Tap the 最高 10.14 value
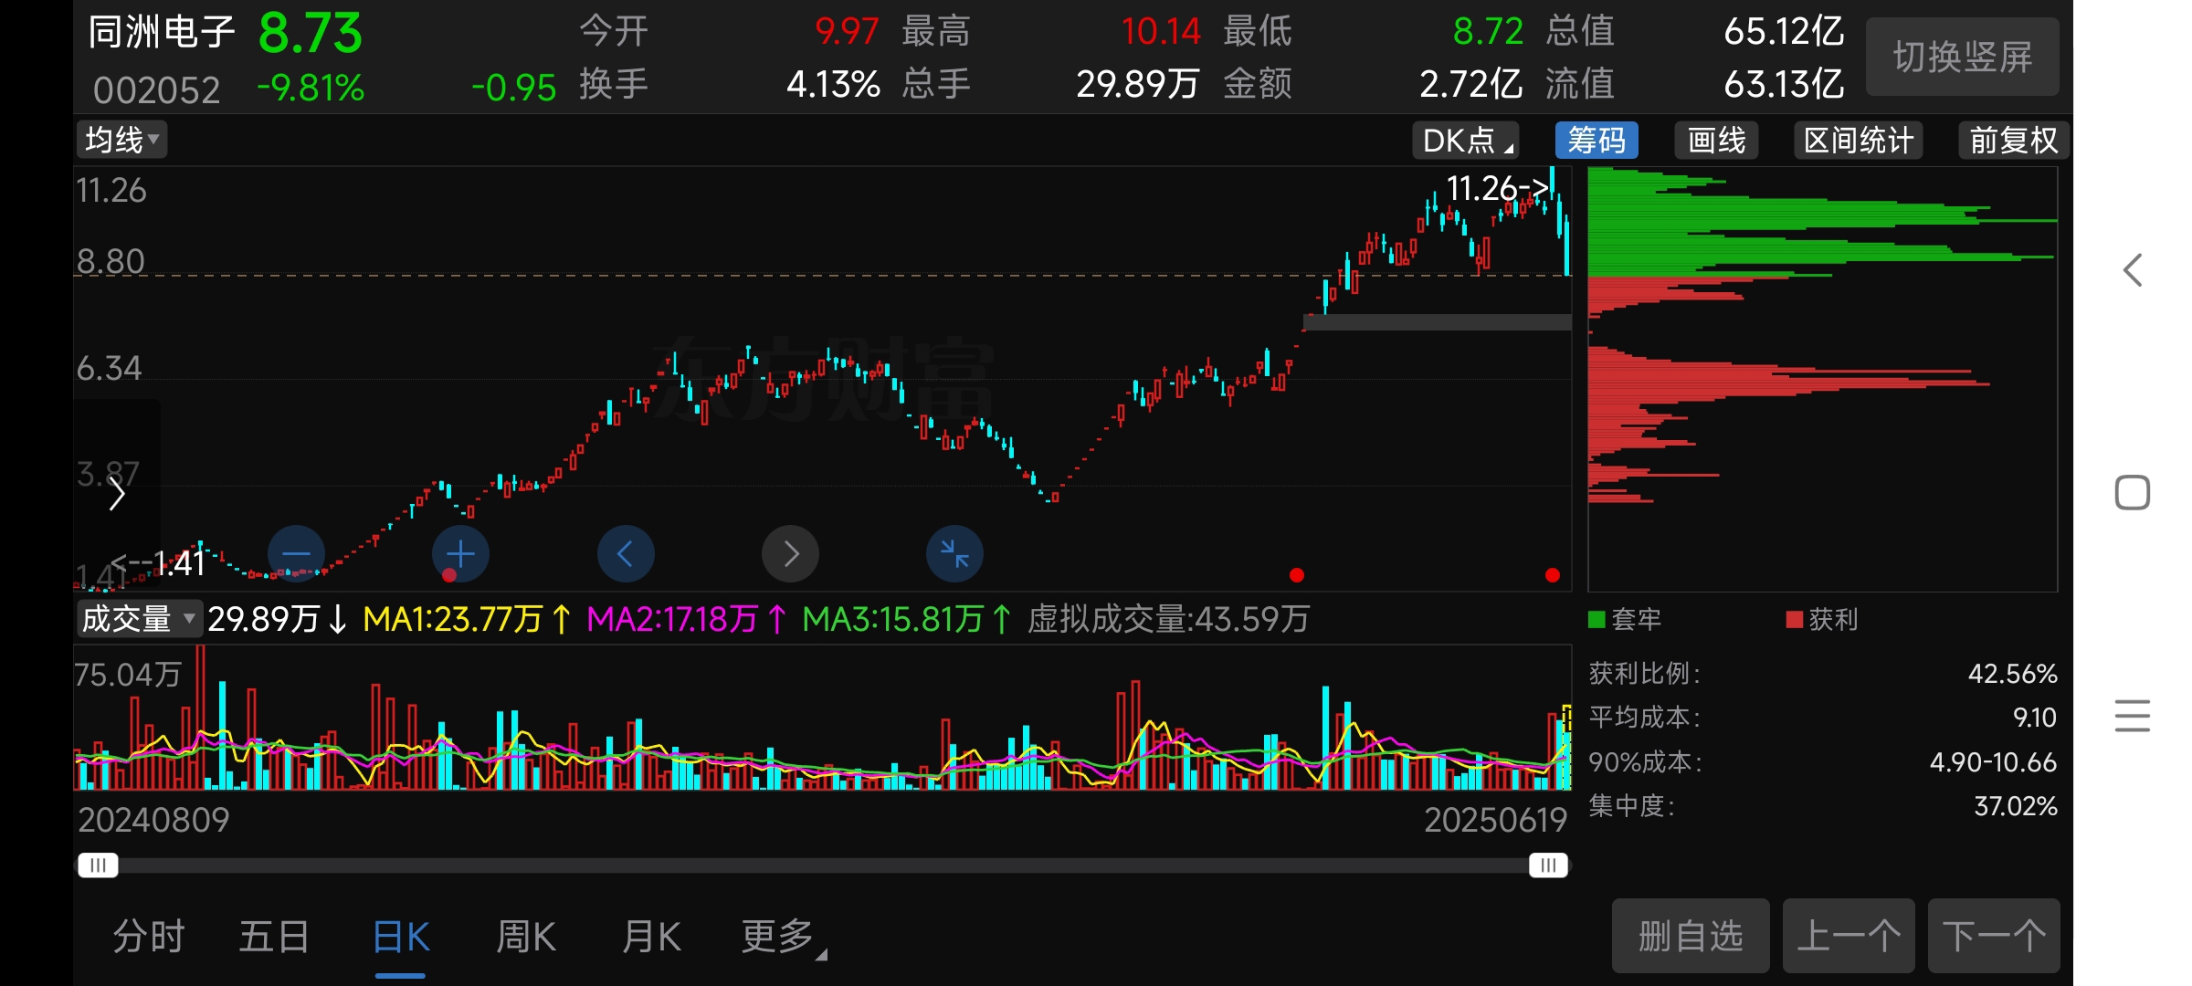Viewport: 2192px width, 986px height. point(1160,32)
